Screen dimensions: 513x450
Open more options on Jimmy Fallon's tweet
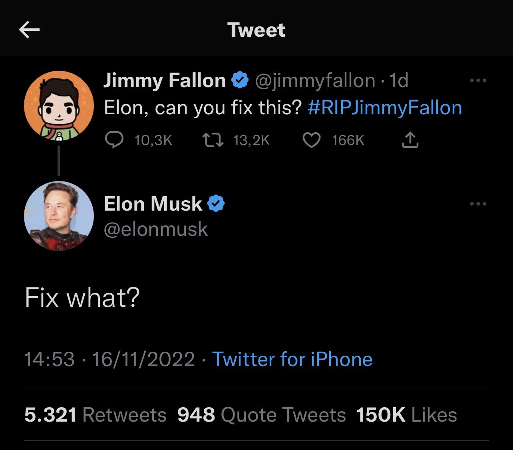tap(478, 81)
